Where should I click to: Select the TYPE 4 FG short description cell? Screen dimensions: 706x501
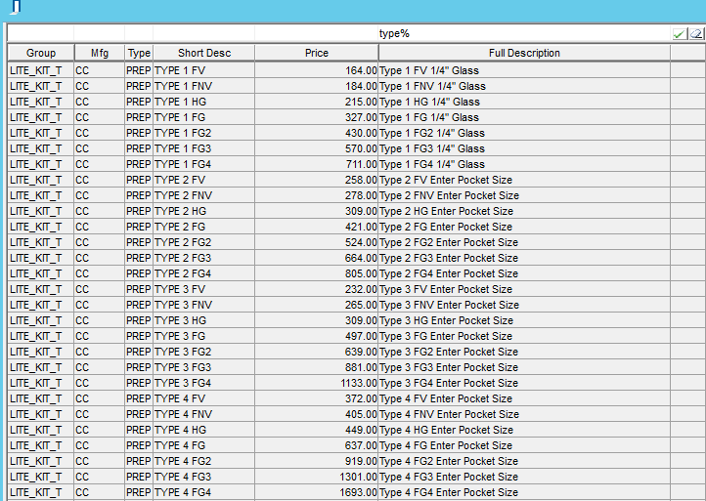[204, 445]
